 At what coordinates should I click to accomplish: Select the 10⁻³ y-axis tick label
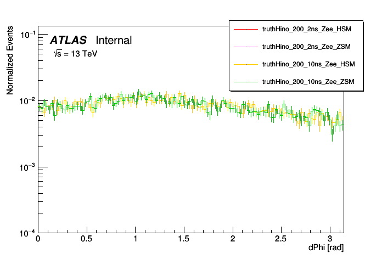(29, 167)
